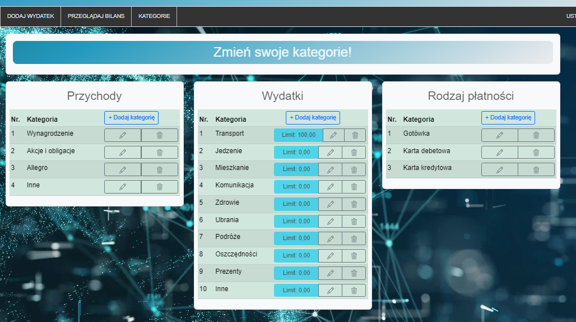This screenshot has height=322, width=576.
Task: Delete the Prezenty expense category
Action: [354, 273]
